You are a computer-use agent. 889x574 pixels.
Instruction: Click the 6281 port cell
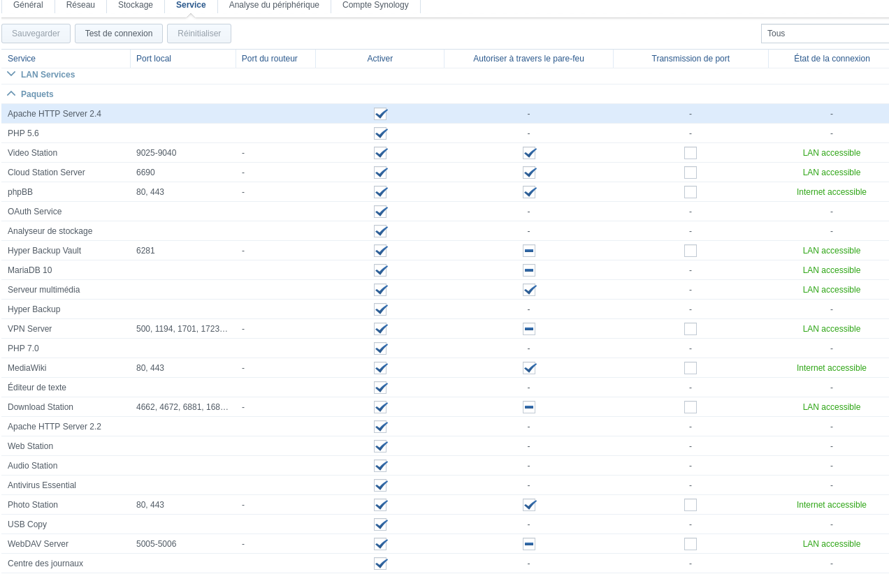pos(145,251)
